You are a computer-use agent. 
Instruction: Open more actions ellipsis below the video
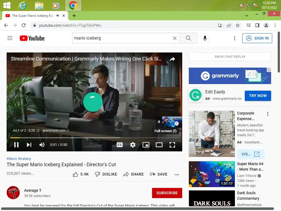click(x=176, y=174)
